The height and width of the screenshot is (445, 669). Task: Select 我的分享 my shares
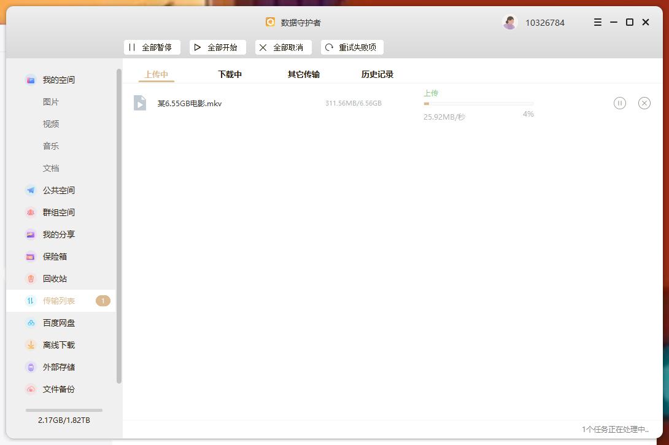(x=58, y=234)
